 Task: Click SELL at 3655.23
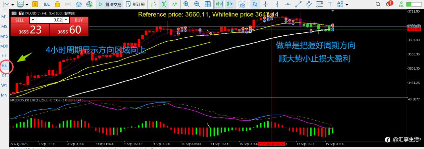[30, 29]
